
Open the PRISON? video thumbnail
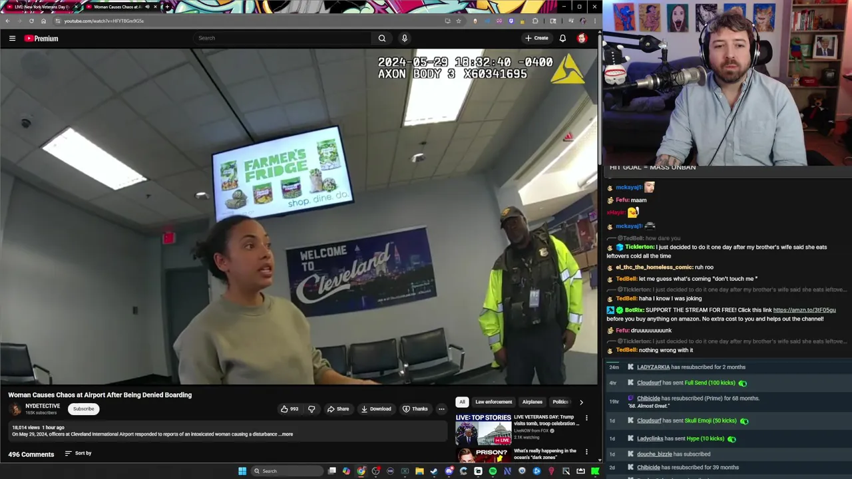click(x=483, y=455)
